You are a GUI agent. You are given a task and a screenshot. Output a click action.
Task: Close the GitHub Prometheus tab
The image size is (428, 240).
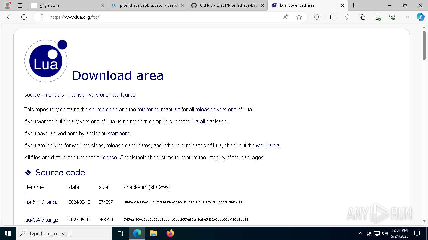(x=262, y=5)
